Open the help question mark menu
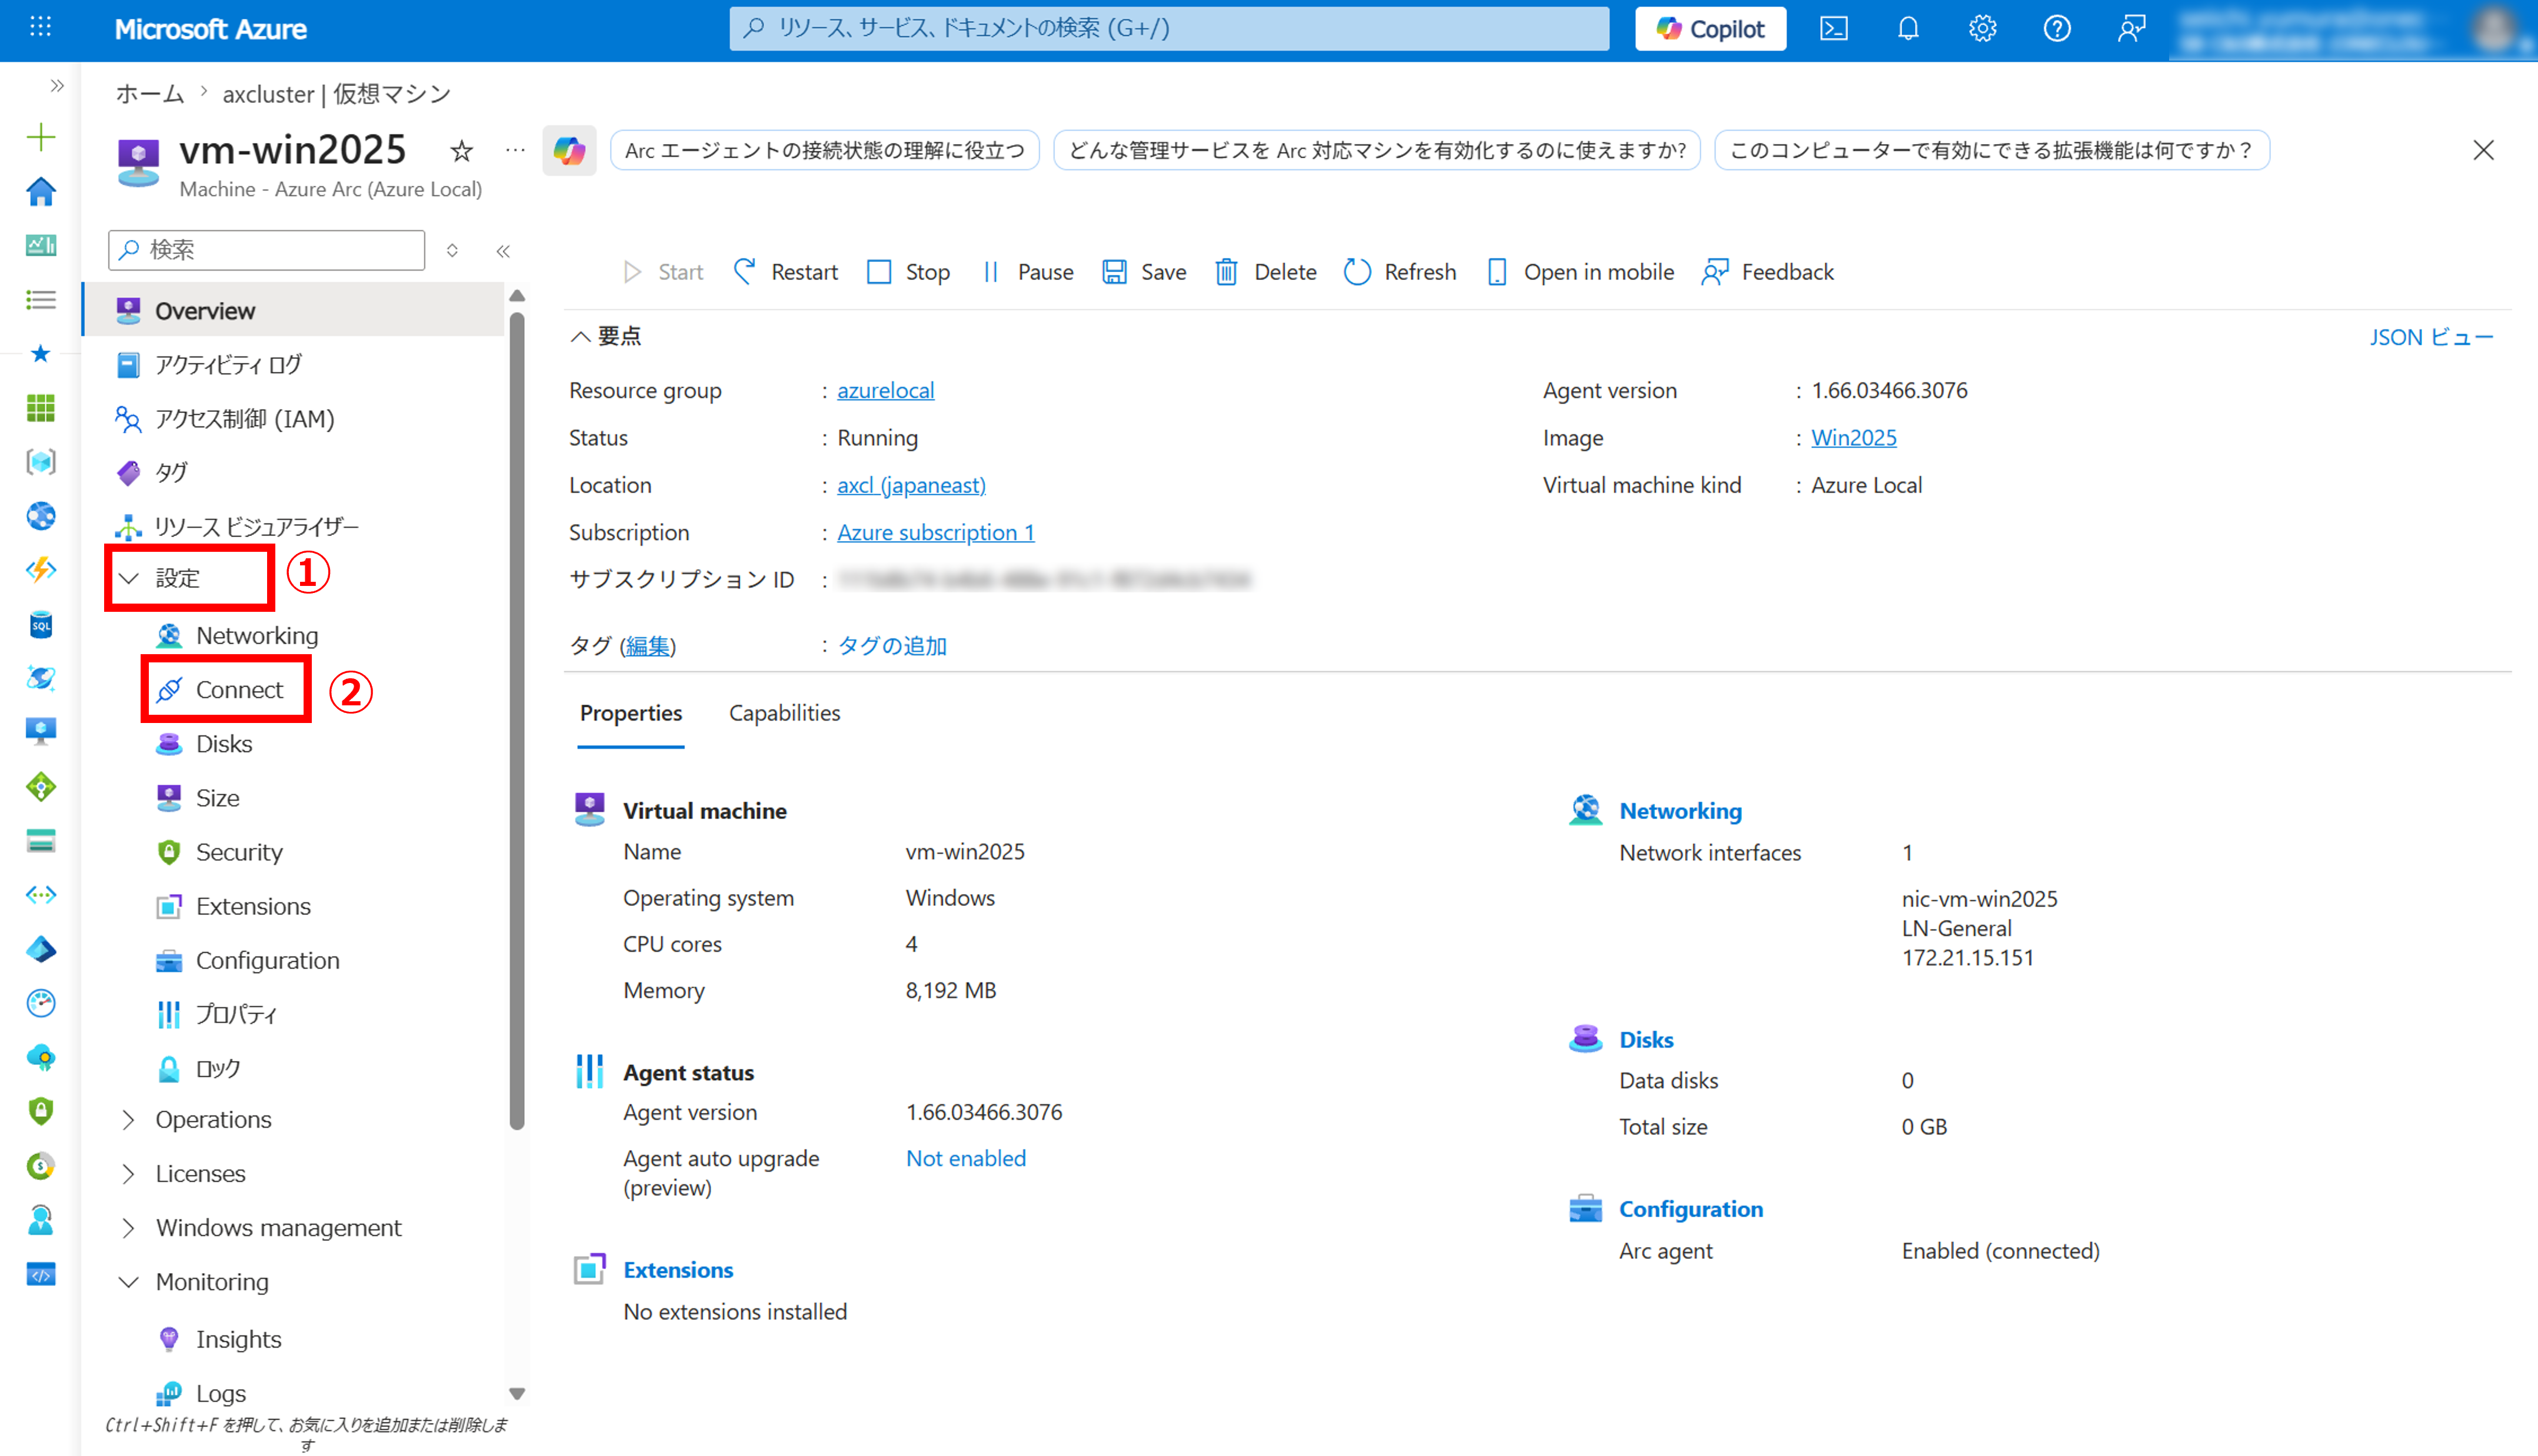This screenshot has height=1456, width=2538. [x=2056, y=28]
